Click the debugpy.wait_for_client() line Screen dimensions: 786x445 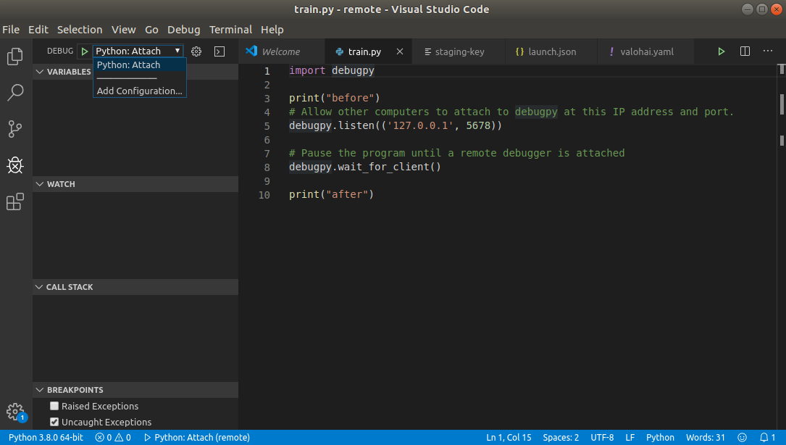(x=365, y=167)
